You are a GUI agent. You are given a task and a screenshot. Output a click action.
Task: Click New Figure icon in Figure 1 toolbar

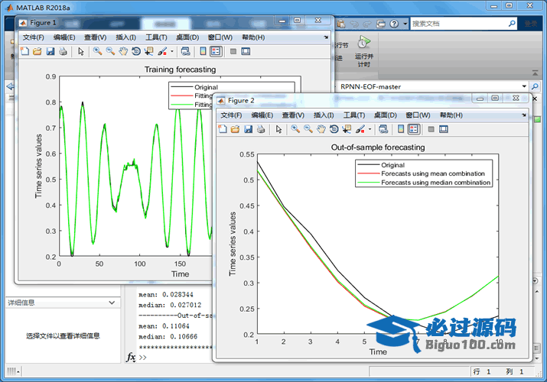pyautogui.click(x=24, y=51)
